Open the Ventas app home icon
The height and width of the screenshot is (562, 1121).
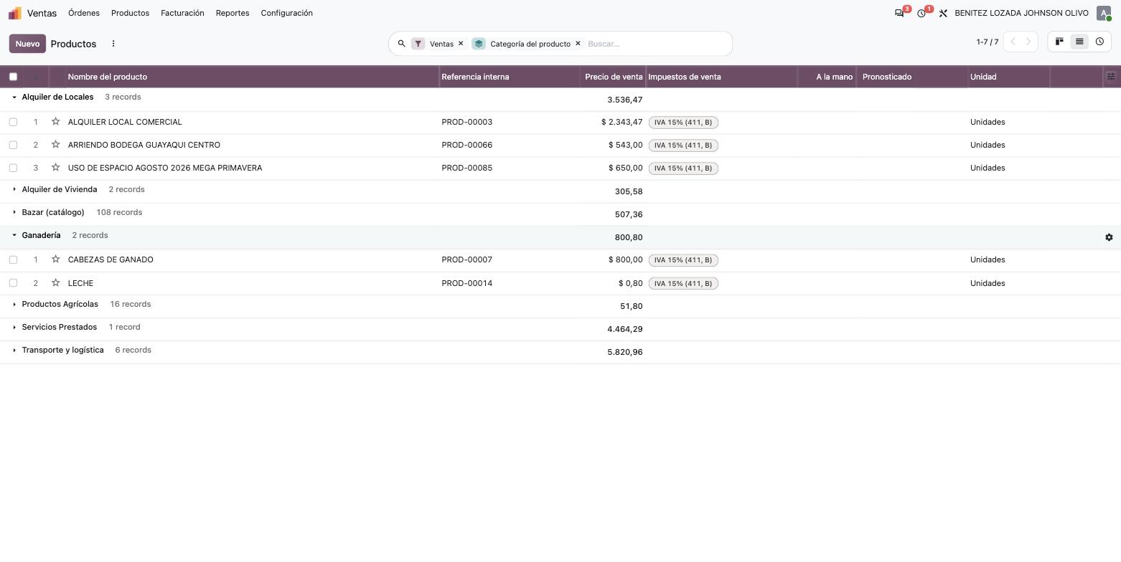tap(15, 13)
